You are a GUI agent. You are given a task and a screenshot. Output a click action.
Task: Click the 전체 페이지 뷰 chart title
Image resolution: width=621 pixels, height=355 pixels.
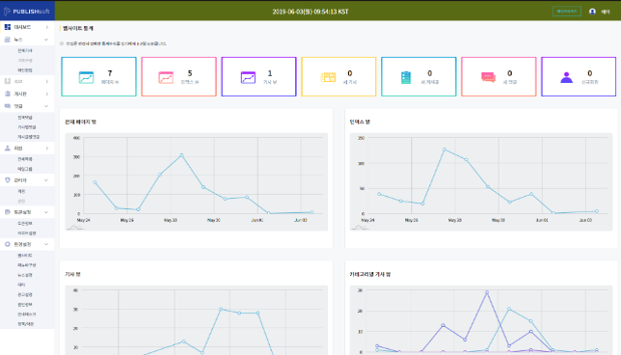(x=80, y=122)
